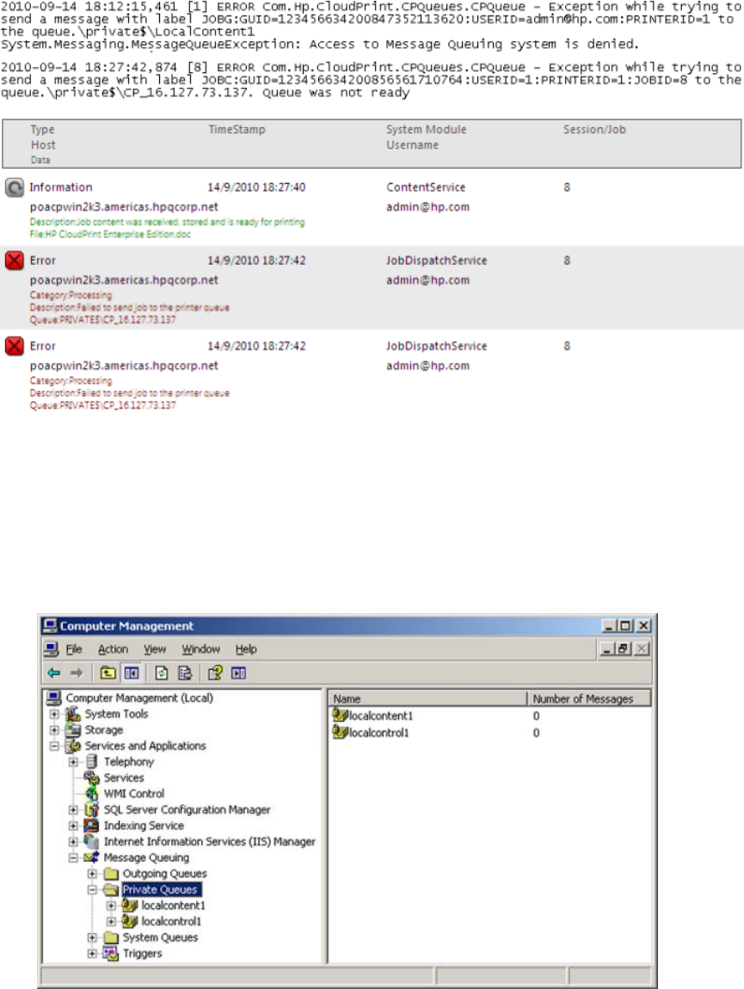Select Services and Applications tree label

tap(145, 746)
